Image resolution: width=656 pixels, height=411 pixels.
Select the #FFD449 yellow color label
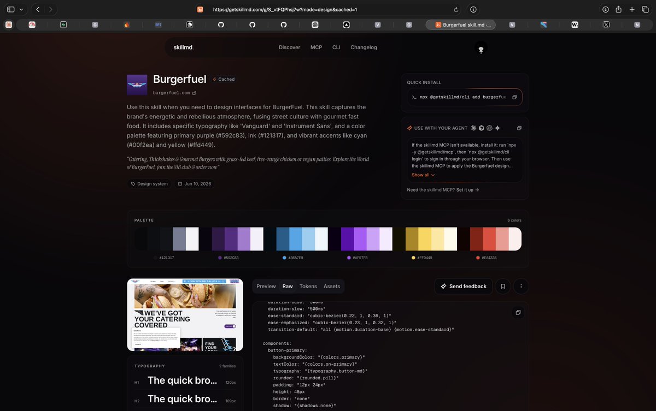coord(421,257)
